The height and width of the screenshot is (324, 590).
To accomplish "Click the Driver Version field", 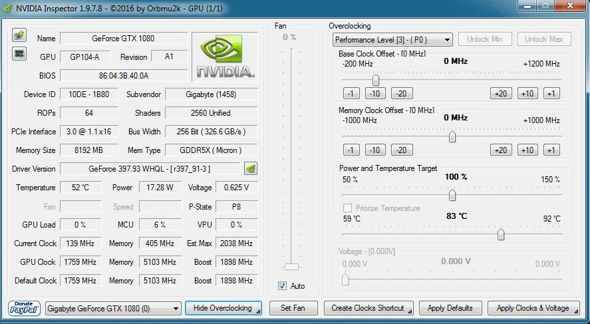I will [x=150, y=169].
